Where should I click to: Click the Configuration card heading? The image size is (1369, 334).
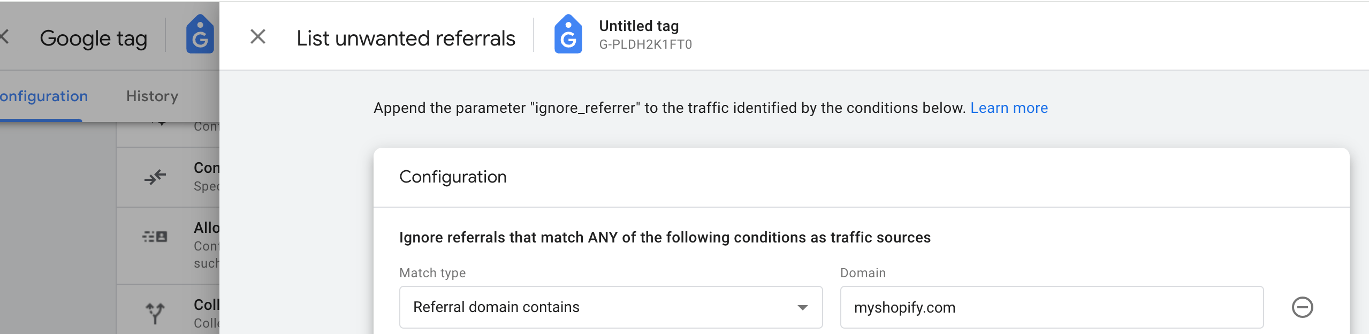coord(453,177)
